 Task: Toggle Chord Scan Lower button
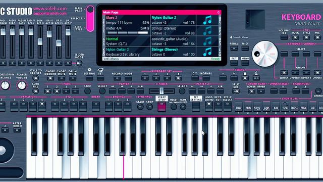coord(251,91)
